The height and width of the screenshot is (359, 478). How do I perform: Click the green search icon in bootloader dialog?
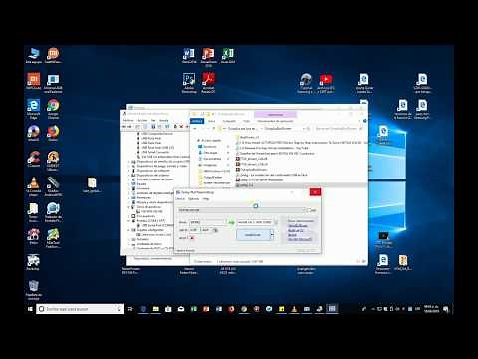(231, 222)
